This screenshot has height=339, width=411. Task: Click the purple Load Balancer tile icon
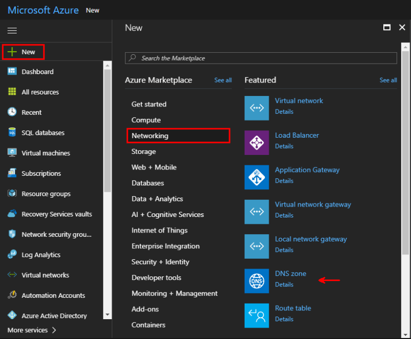257,142
